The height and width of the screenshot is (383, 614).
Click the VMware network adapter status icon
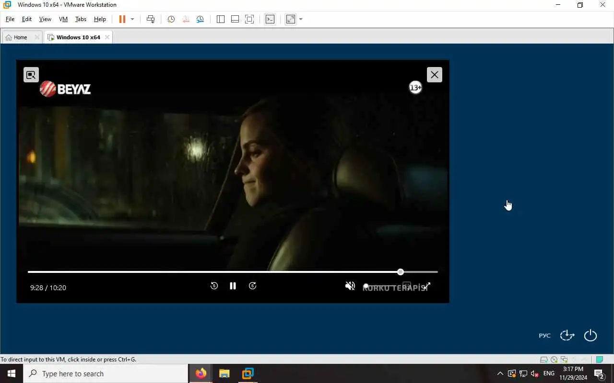(x=564, y=360)
